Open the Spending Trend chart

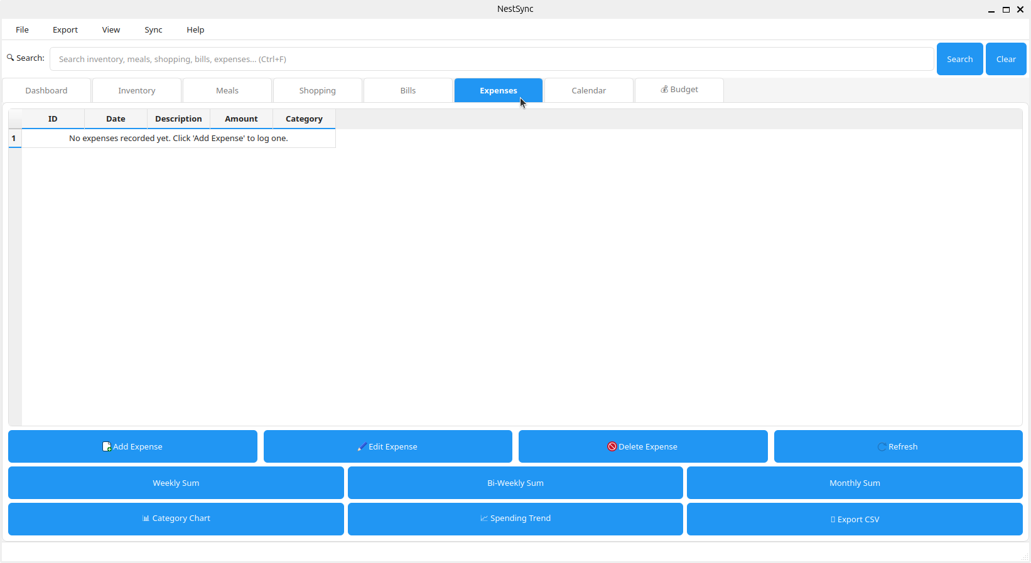pos(515,518)
